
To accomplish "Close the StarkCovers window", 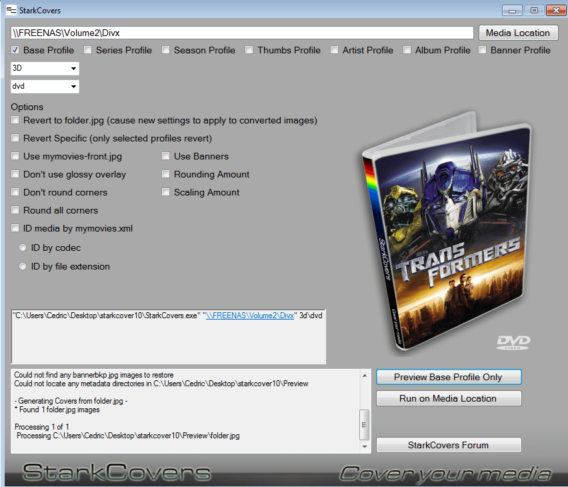I will [x=556, y=11].
